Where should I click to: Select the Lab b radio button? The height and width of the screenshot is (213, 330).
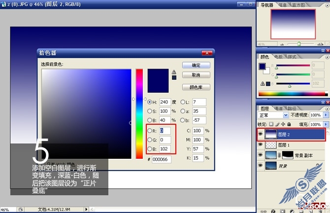[x=182, y=120]
